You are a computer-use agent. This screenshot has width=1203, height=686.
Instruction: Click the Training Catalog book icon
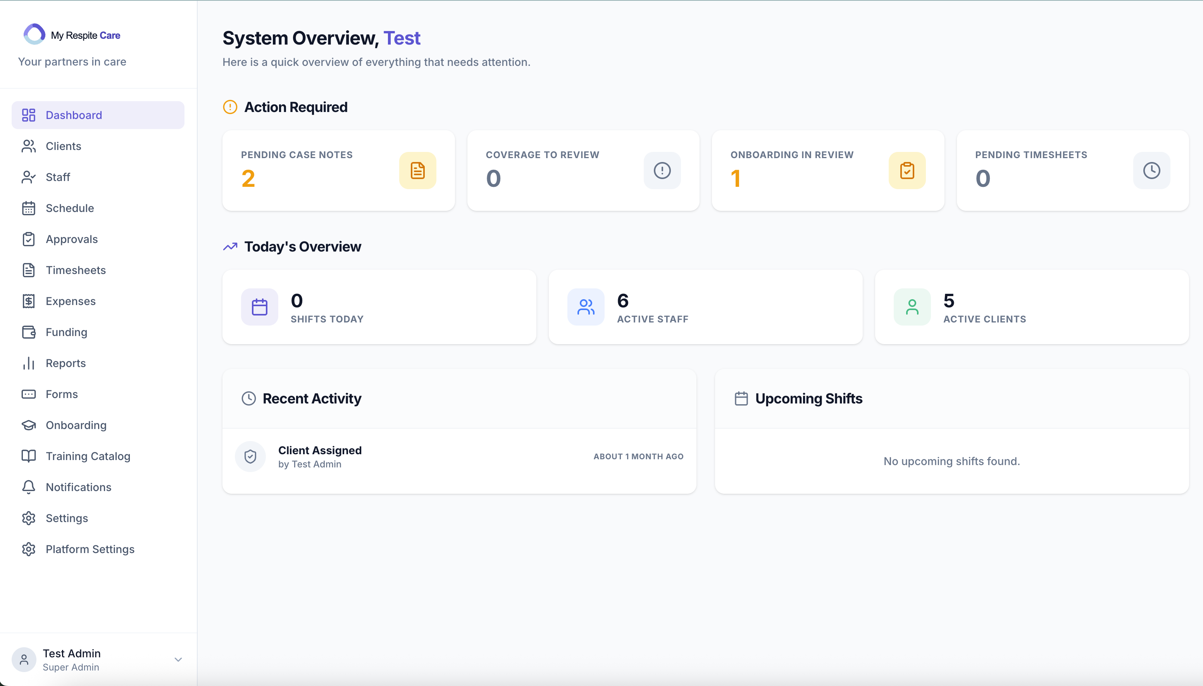click(x=29, y=456)
